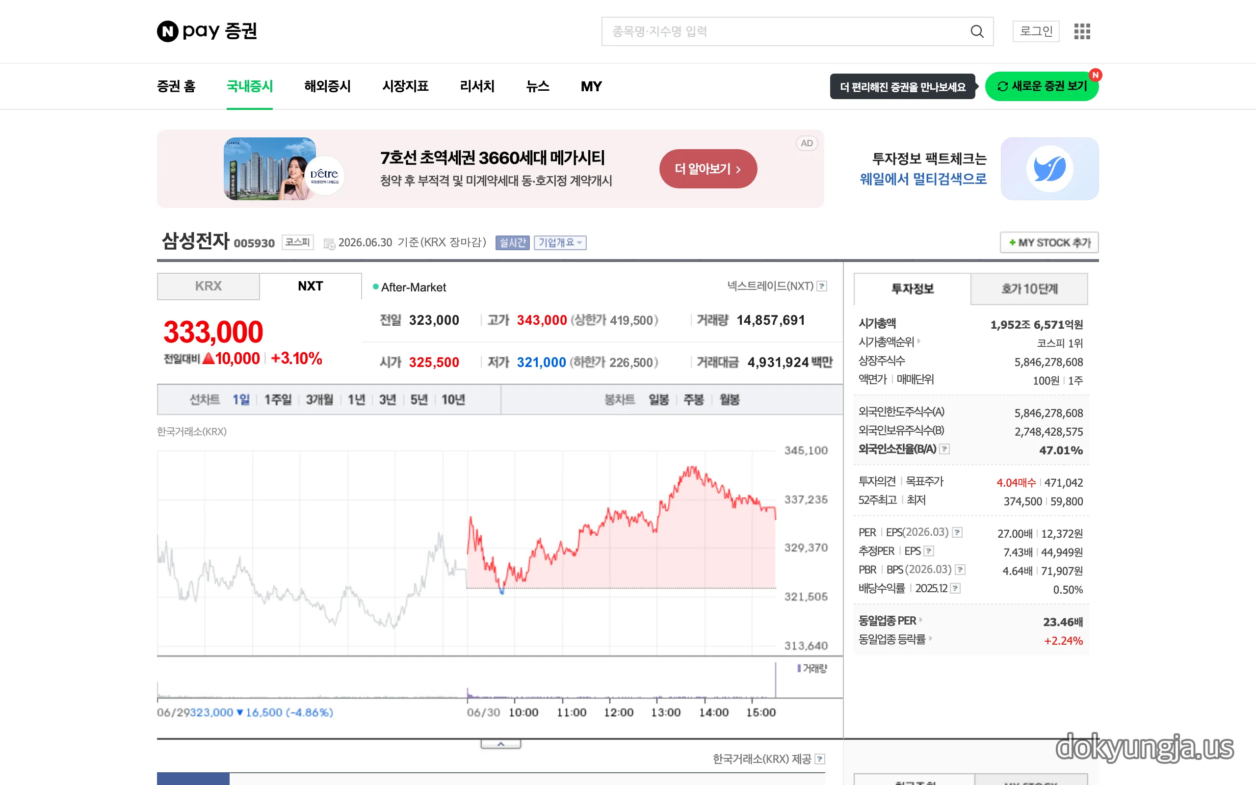Open help icon next to 배당수익률 2025.12
Image resolution: width=1256 pixels, height=785 pixels.
pyautogui.click(x=956, y=589)
